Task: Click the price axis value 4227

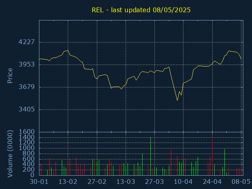Action: click(x=27, y=42)
